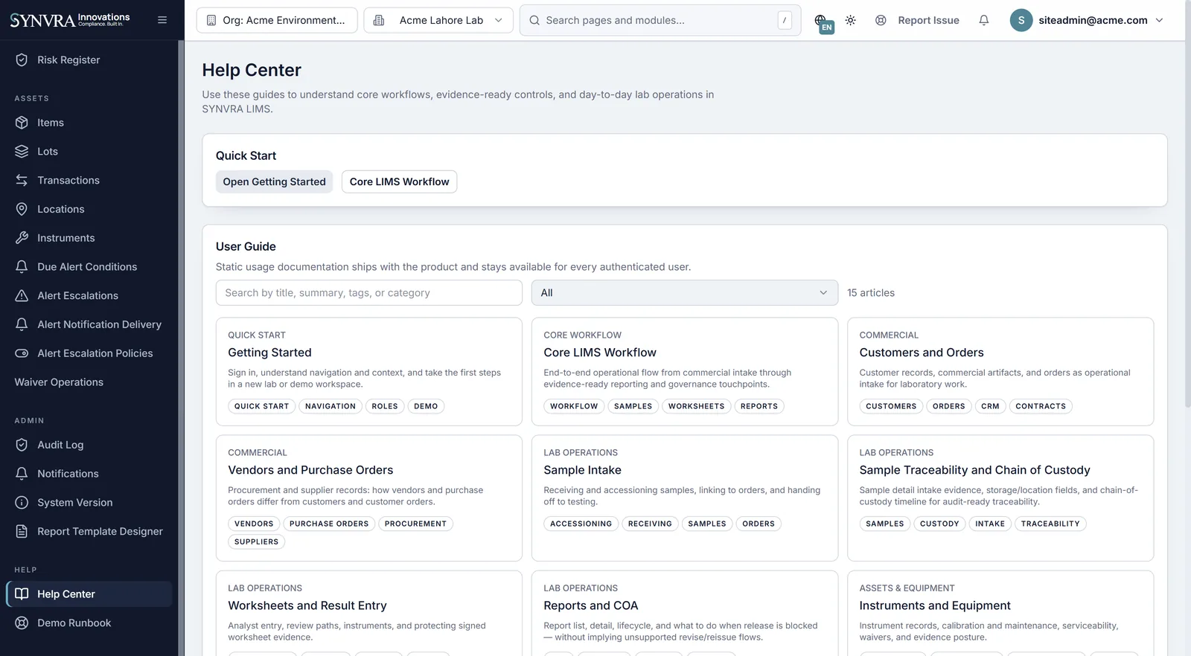Viewport: 1191px width, 656px height.
Task: Select Notifications under Admin section
Action: (x=68, y=474)
